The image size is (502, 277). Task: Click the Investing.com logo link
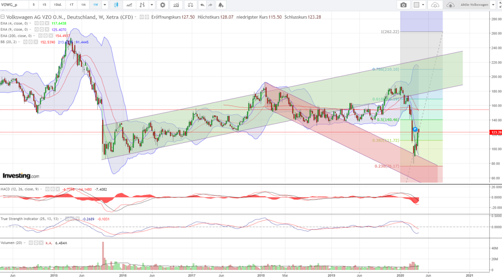[x=21, y=176]
